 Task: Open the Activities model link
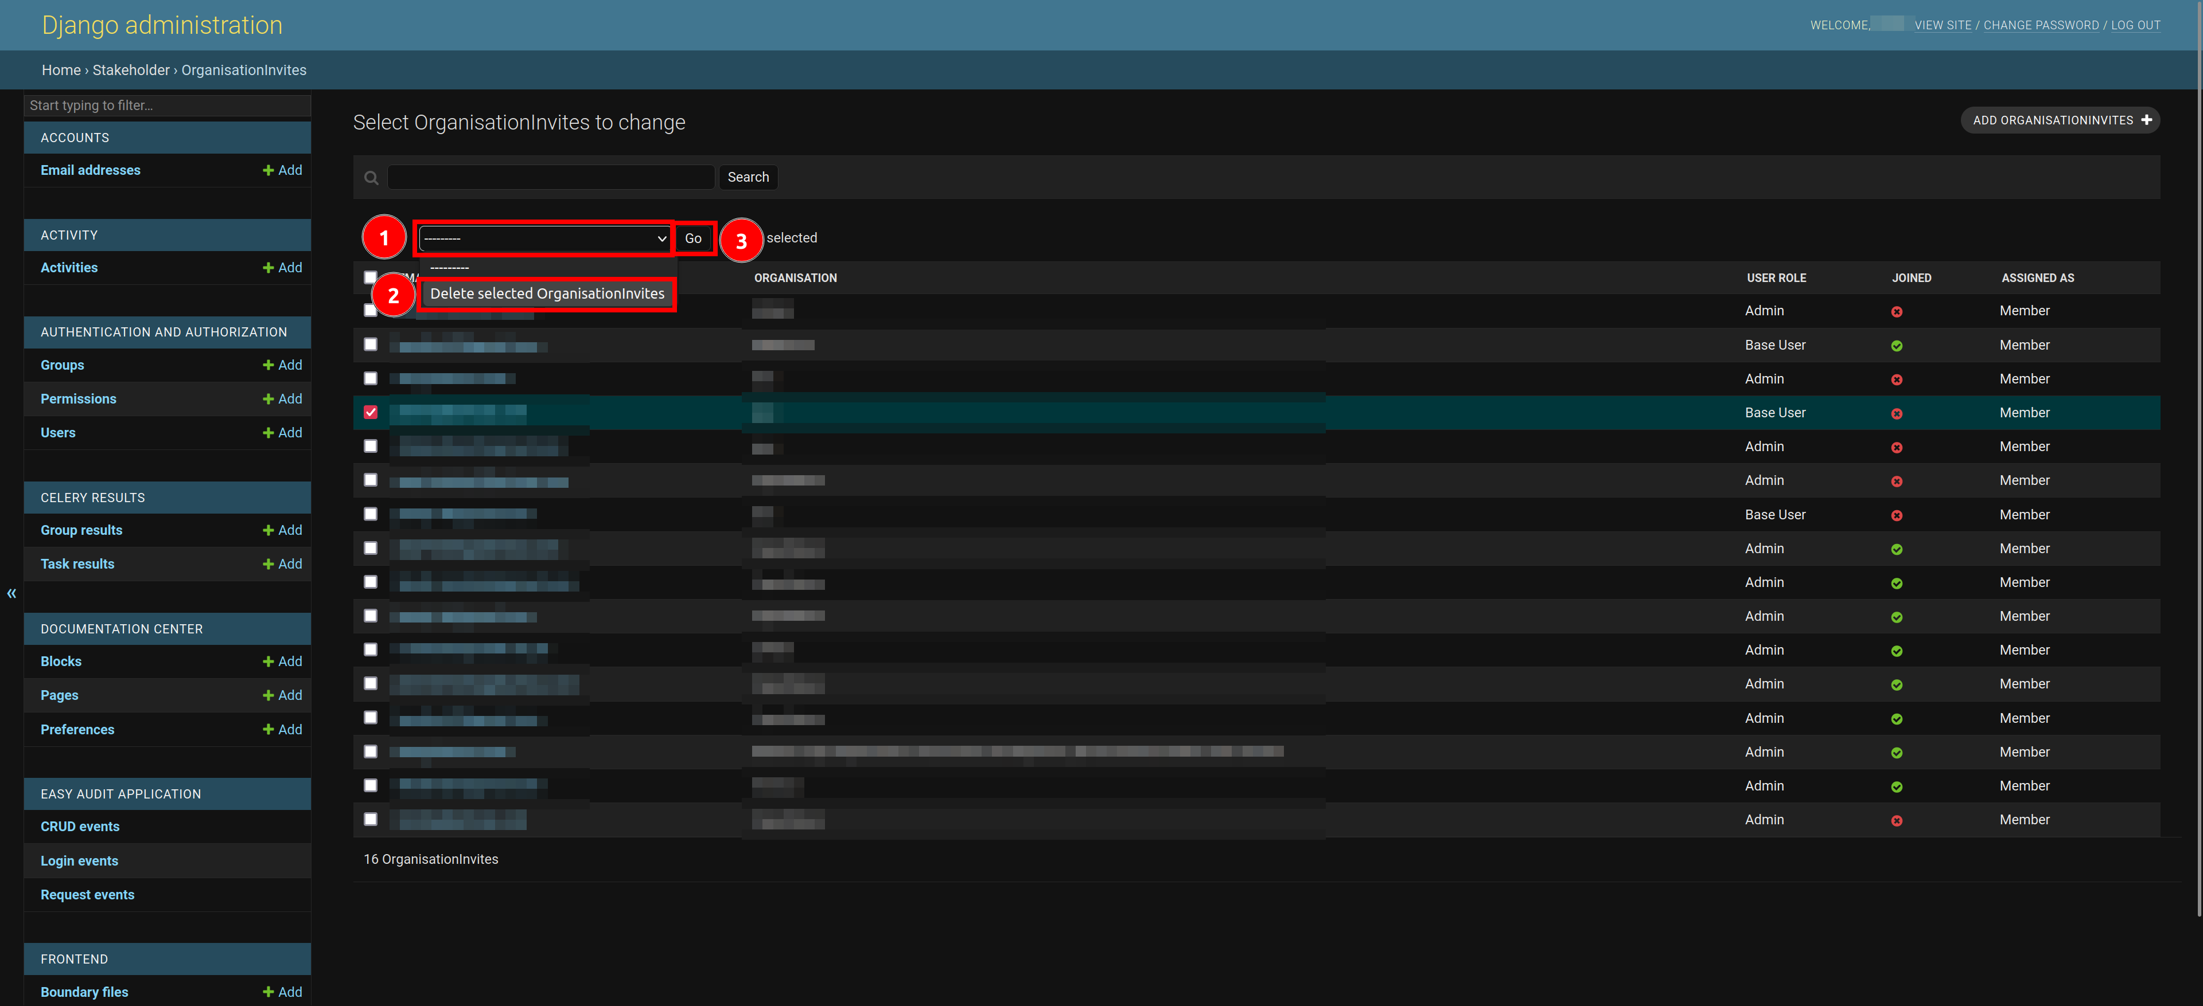point(69,268)
